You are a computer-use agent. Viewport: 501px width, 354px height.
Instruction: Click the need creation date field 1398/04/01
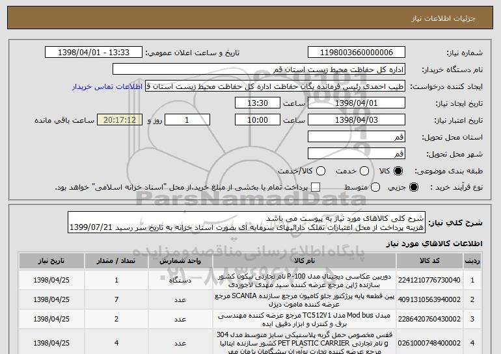pyautogui.click(x=357, y=103)
